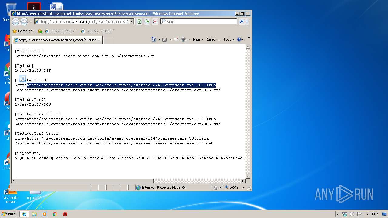Open Windows Media Player taskbar icon

click(x=45, y=214)
